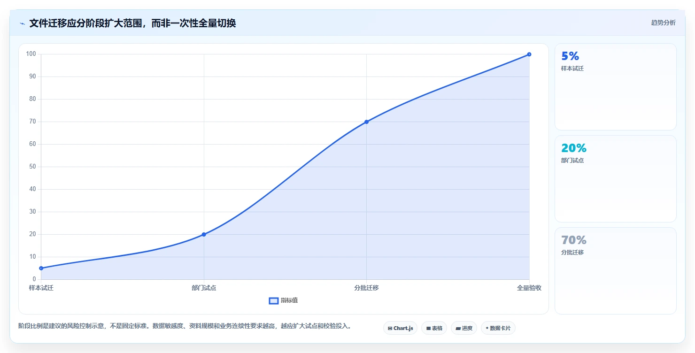Click the 部门试点 data point at 20
695x353 pixels.
pos(204,234)
